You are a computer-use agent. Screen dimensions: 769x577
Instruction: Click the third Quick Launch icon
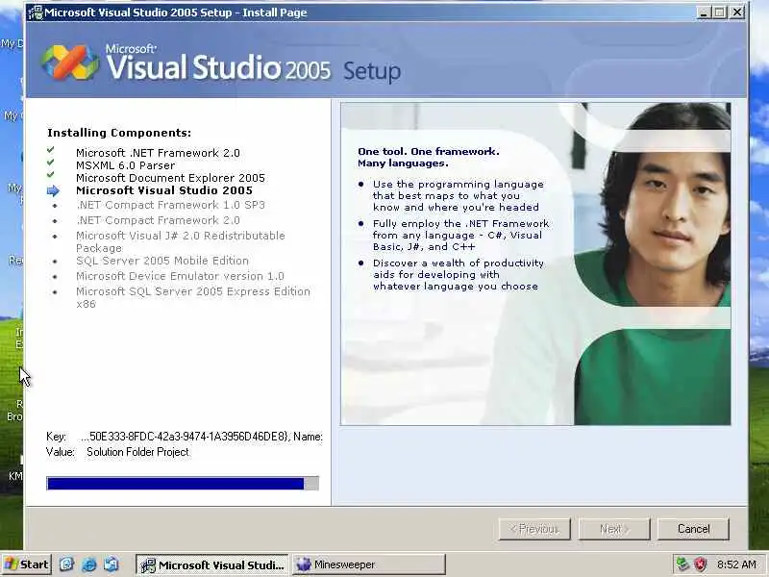click(112, 564)
